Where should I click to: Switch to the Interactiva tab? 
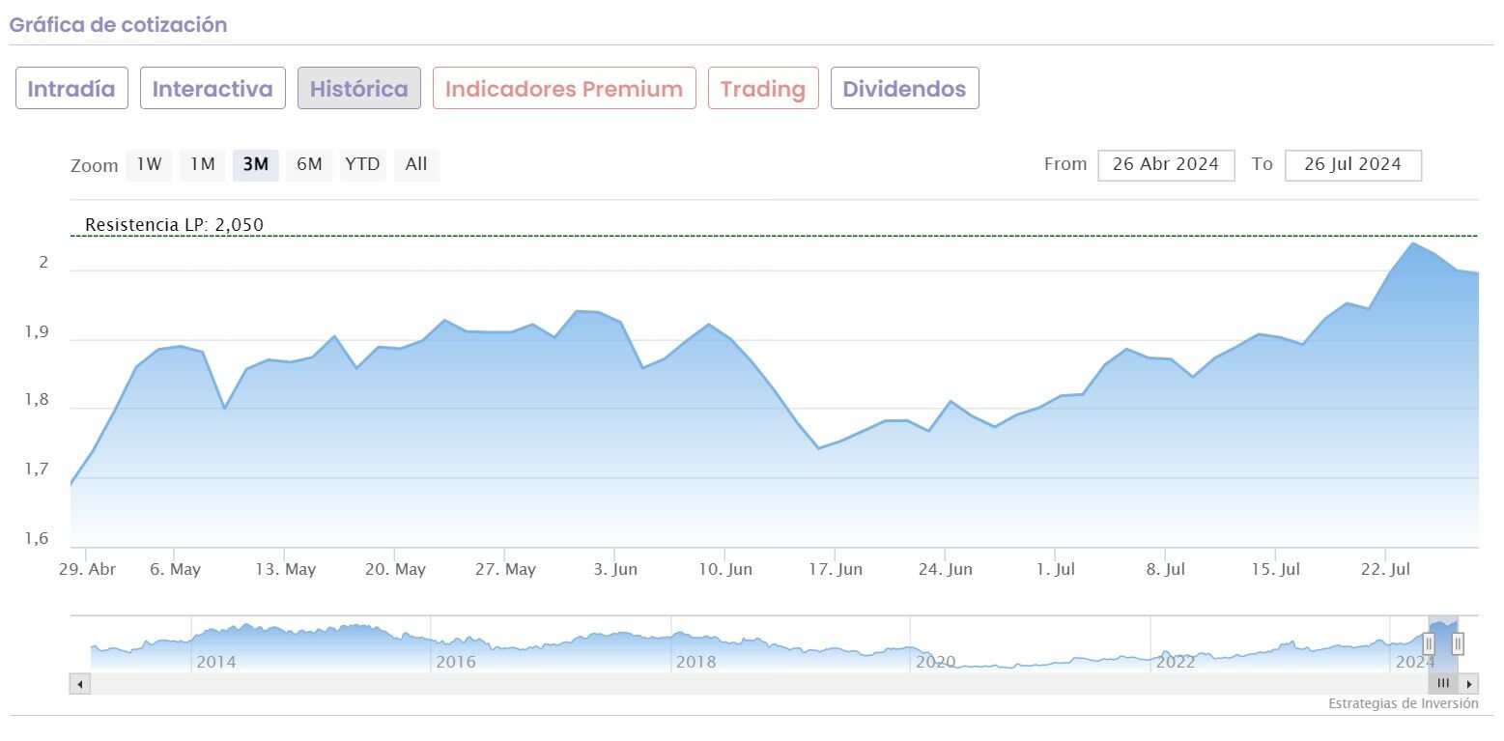(213, 89)
